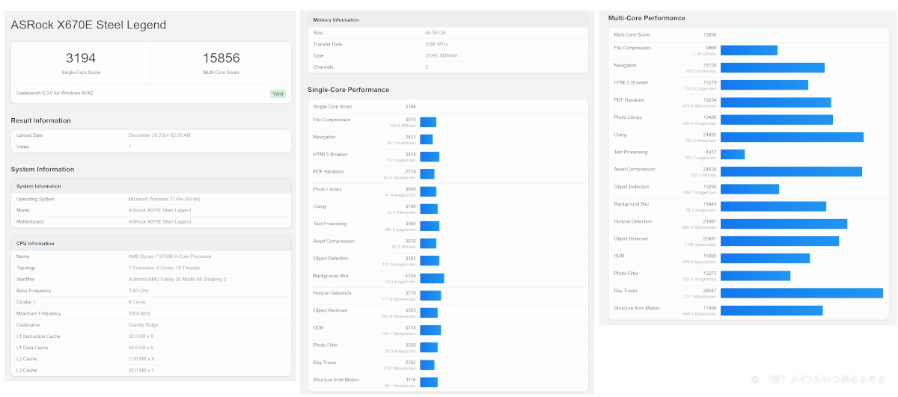898x397 pixels.
Task: Select the single-core HTML5 Browser score 3418
Action: [x=411, y=154]
